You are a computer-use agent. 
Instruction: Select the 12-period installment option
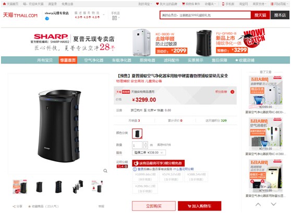pyautogui.click(x=145, y=189)
